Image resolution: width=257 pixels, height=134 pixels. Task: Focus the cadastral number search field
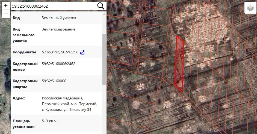[x=54, y=6]
